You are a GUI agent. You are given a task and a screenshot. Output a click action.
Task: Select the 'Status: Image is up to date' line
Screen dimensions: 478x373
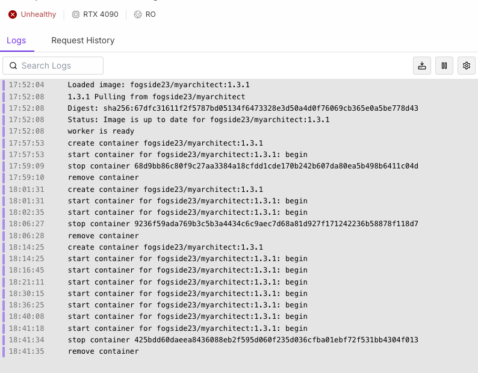198,120
